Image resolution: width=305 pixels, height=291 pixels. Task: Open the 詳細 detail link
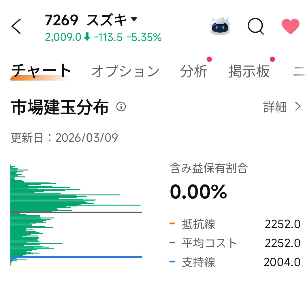point(275,107)
